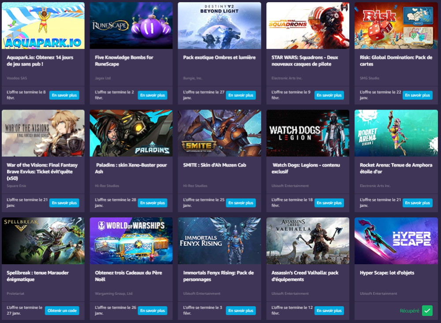Click the green Récupéré checkmark on Hyper Scape
The width and height of the screenshot is (441, 323).
pos(426,311)
